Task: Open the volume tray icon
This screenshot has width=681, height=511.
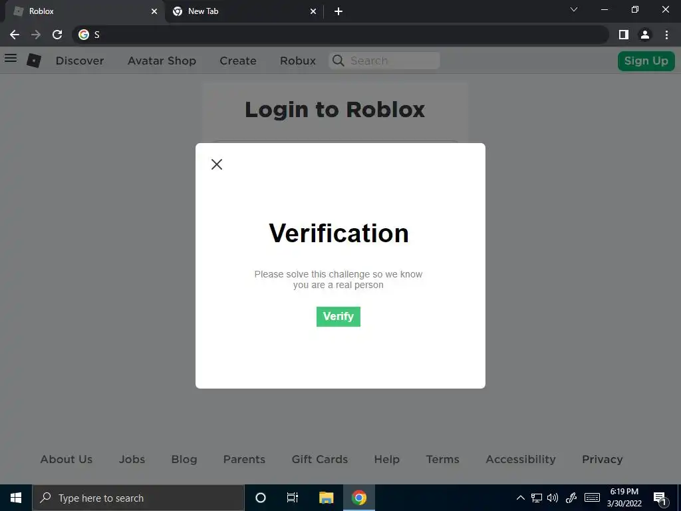Action: point(553,498)
